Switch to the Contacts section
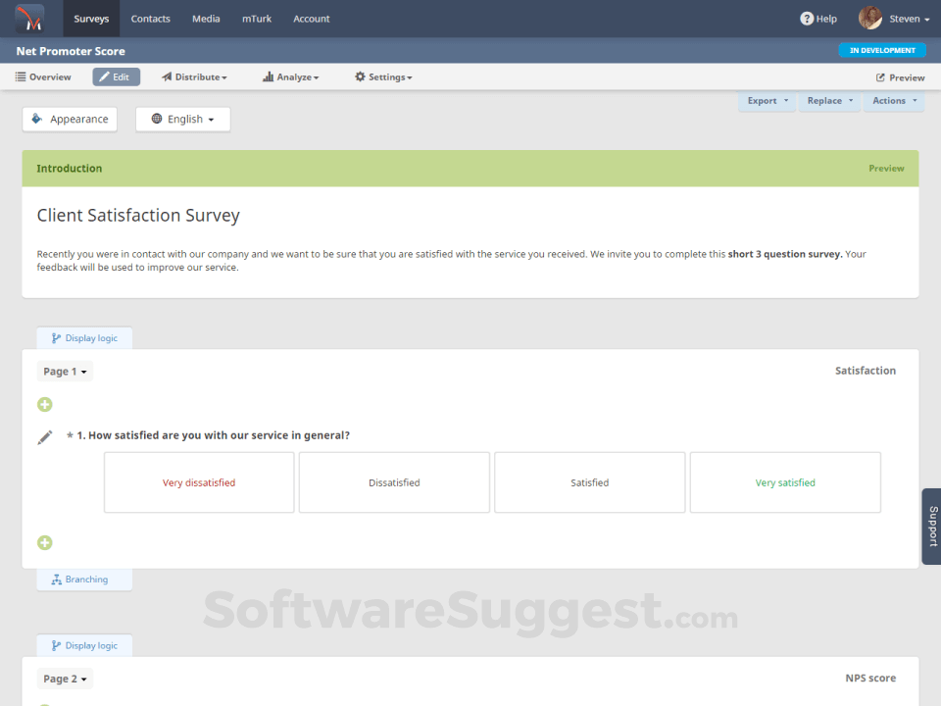Viewport: 941px width, 706px height. [x=150, y=18]
